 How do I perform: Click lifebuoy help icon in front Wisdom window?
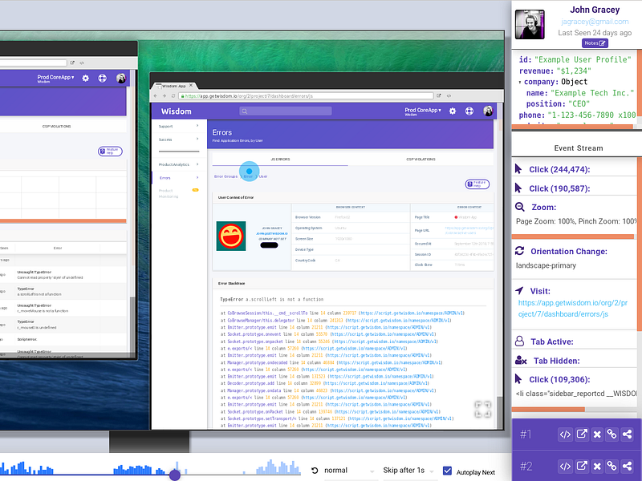click(x=469, y=111)
